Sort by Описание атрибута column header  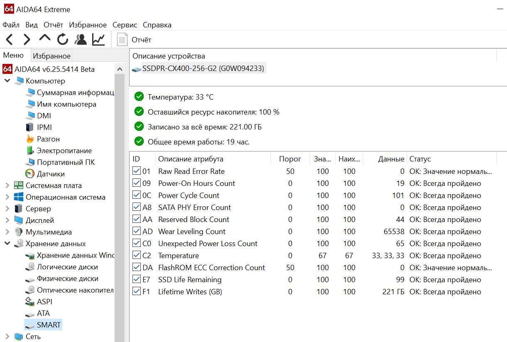[213, 159]
